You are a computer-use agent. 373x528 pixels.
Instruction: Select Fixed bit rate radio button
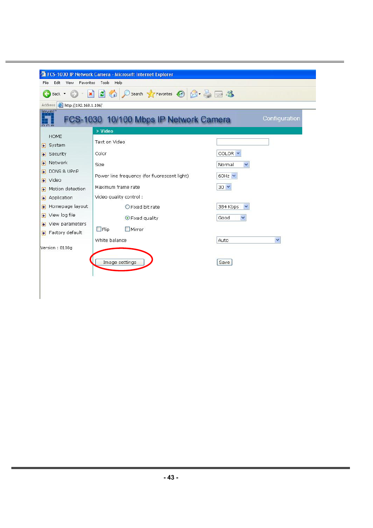(x=127, y=207)
